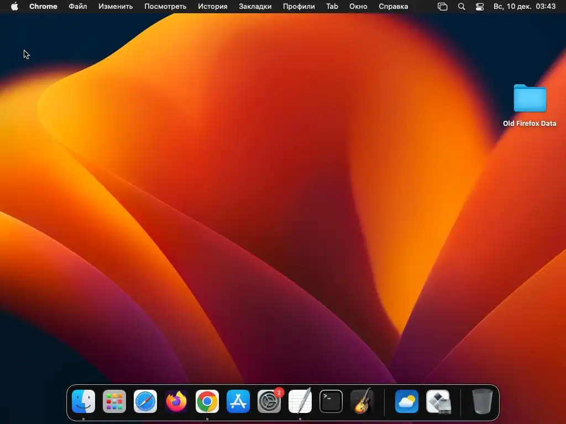
Task: Open the Tab menu
Action: (x=332, y=7)
